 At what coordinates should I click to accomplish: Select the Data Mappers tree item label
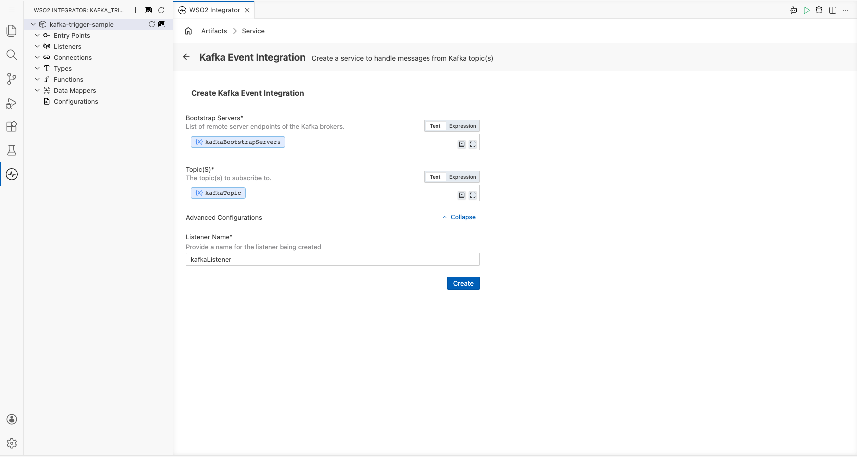[x=75, y=90]
